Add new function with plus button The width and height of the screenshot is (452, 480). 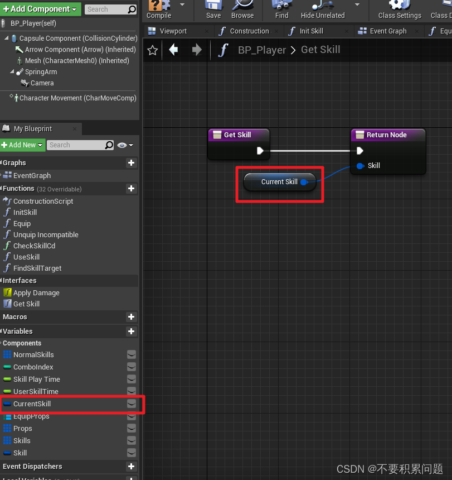[x=131, y=189]
